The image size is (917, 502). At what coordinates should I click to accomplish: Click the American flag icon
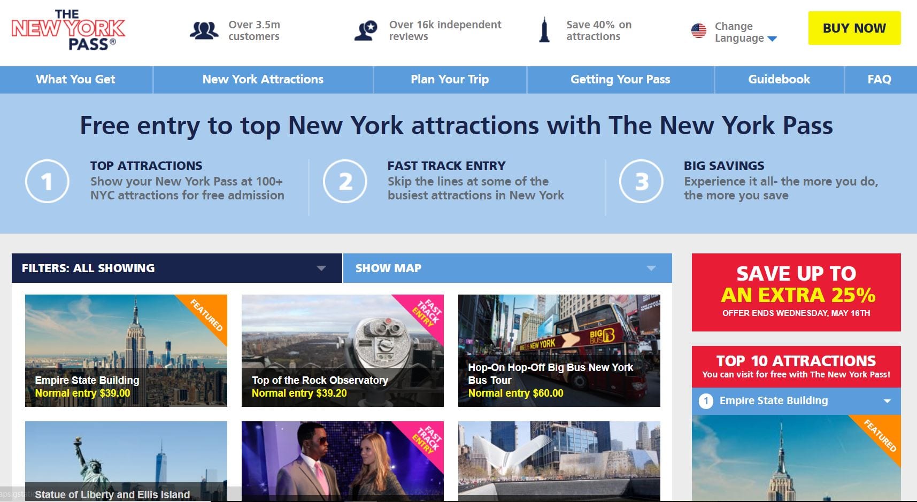(698, 30)
